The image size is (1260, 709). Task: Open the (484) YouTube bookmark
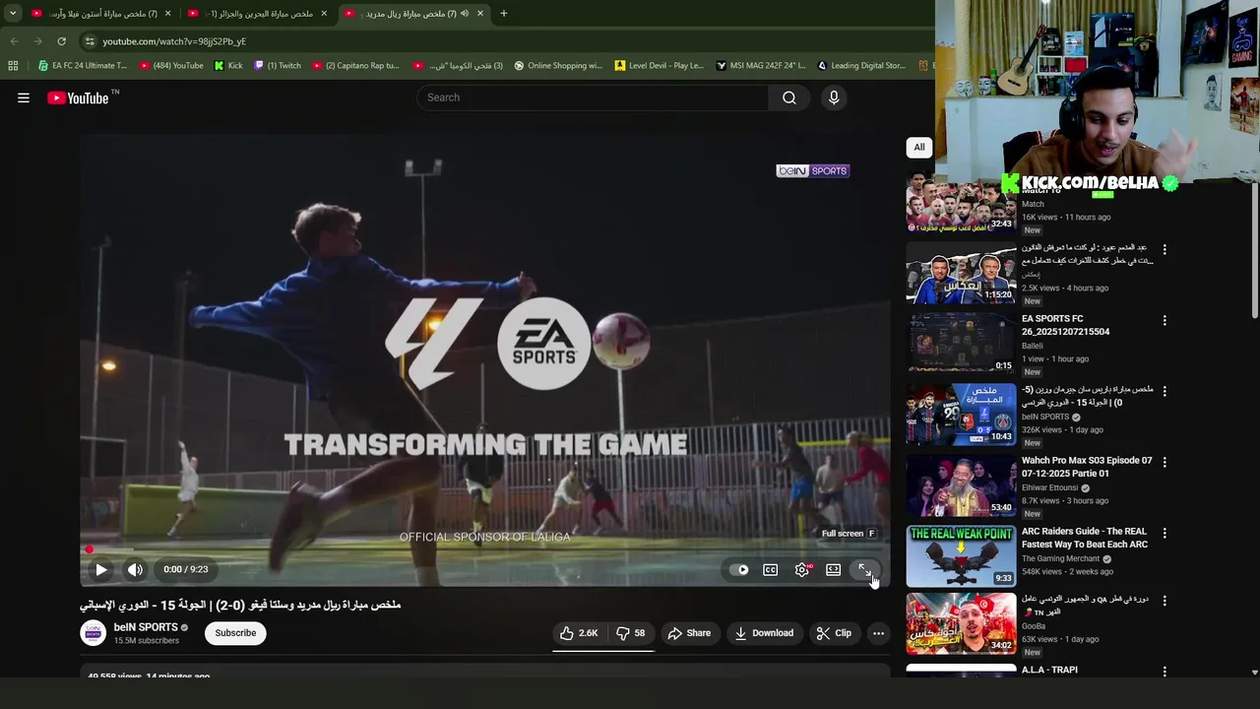[171, 66]
